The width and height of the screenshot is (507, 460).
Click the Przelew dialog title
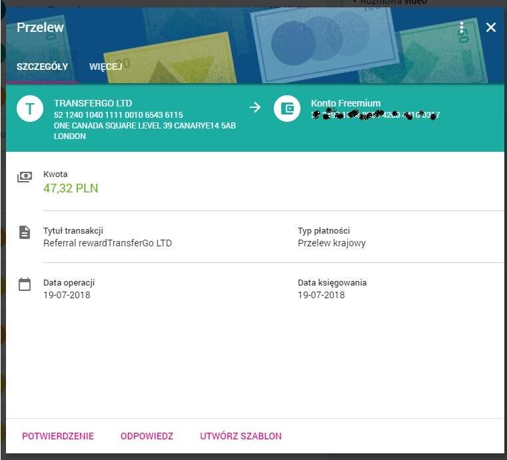click(41, 27)
